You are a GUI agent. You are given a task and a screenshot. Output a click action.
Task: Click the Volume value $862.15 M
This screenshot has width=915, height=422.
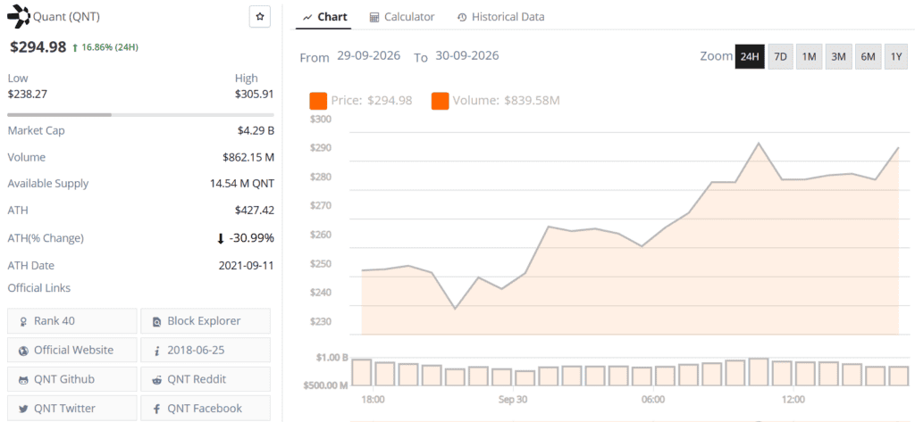248,157
